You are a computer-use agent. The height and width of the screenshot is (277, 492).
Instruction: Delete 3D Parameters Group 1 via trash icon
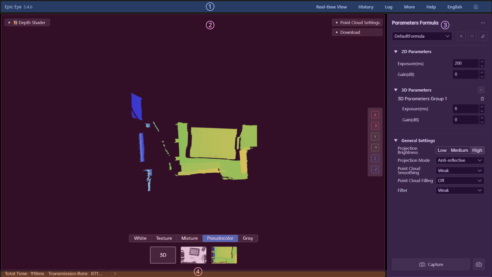tap(482, 99)
